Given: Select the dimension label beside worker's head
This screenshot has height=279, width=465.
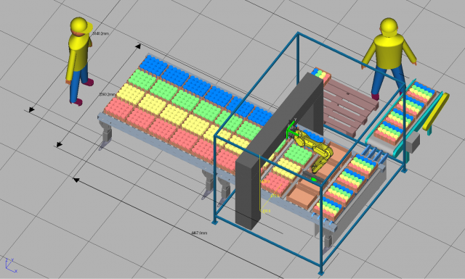Looking at the screenshot, I should [100, 33].
